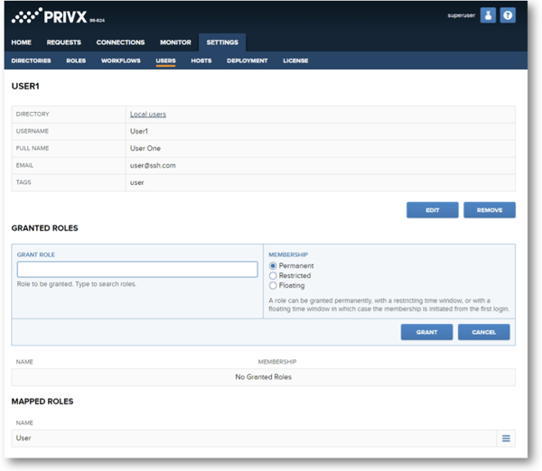Open the Users settings submenu
This screenshot has width=542, height=471.
(165, 60)
